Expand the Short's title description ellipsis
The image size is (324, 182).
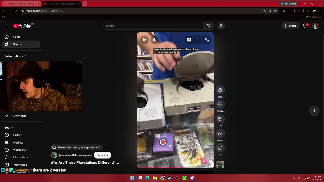(x=118, y=163)
